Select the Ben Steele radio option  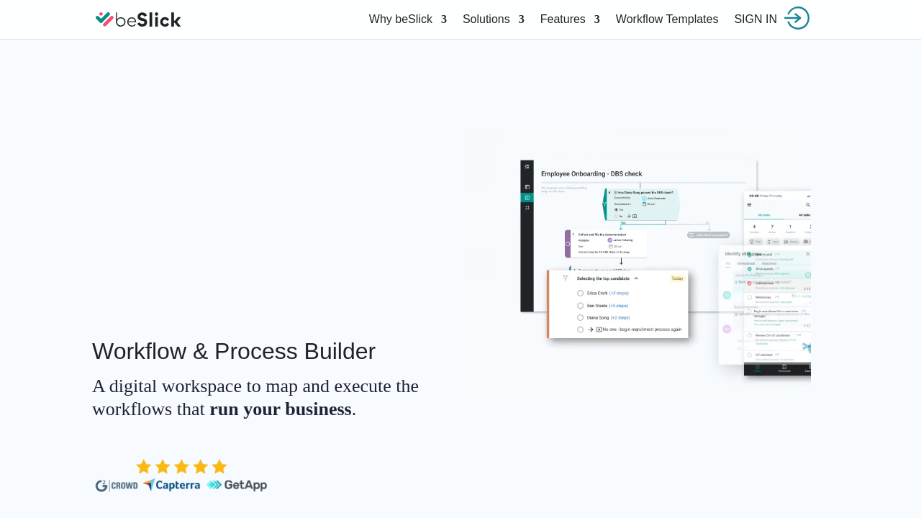[x=580, y=305]
